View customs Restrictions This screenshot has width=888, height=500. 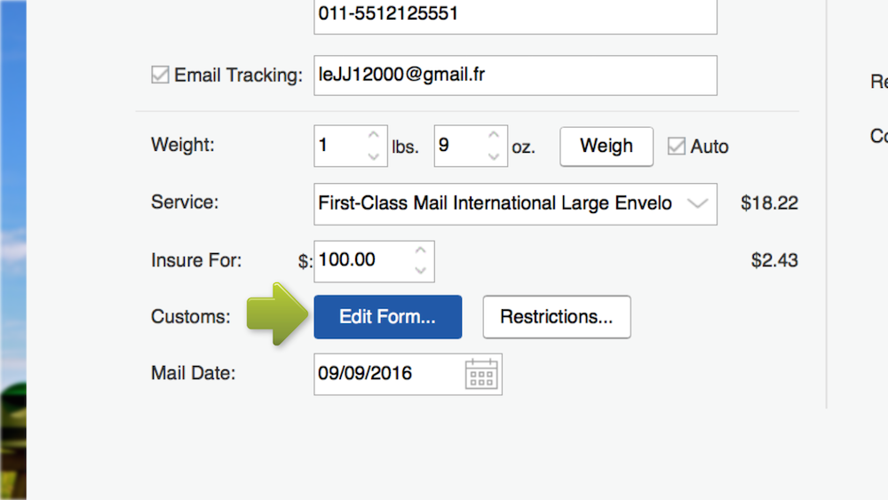tap(556, 317)
